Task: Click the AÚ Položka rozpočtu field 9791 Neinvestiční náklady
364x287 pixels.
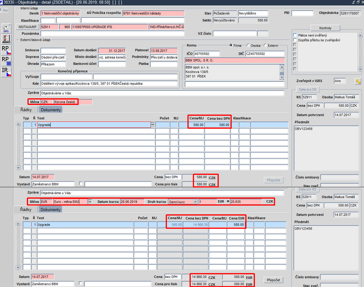Action: click(x=154, y=13)
